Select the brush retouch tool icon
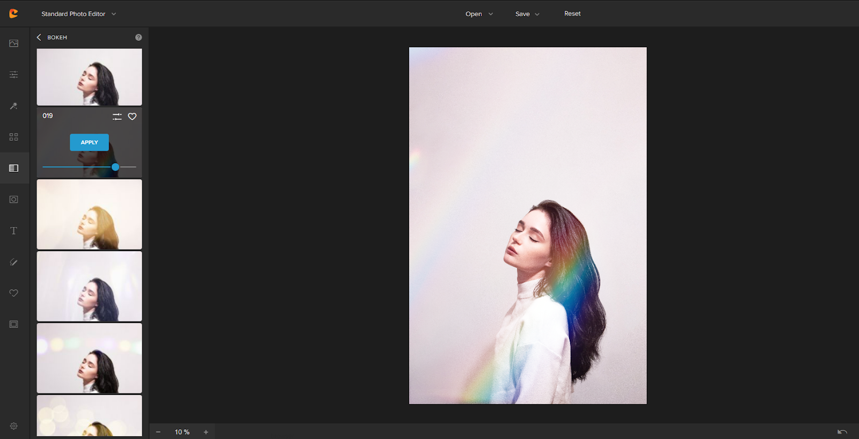859x439 pixels. click(x=14, y=262)
